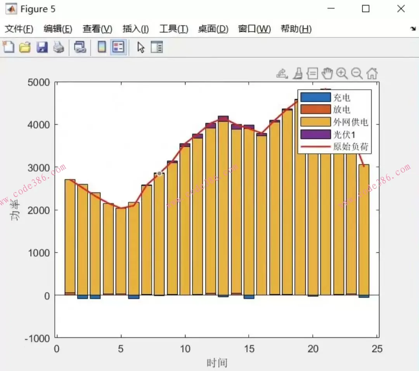Open the 查看(V) menu
Screen dimensions: 419x371
point(97,29)
